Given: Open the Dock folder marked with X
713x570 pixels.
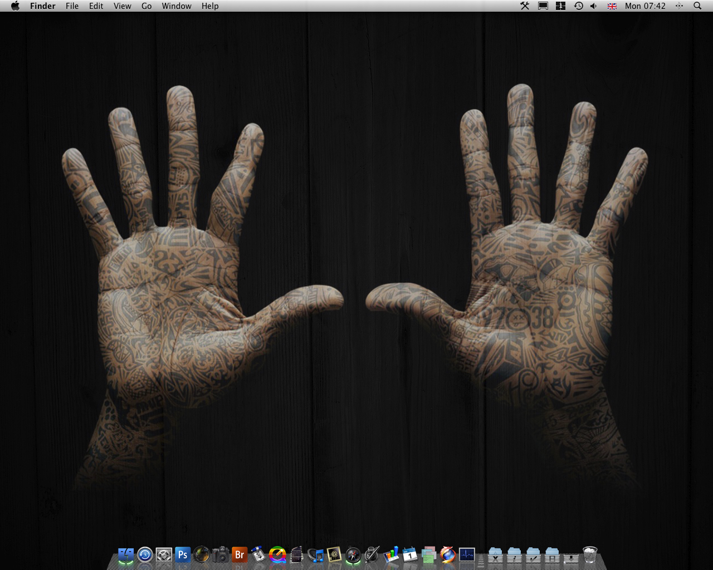Looking at the screenshot, I should (x=495, y=555).
